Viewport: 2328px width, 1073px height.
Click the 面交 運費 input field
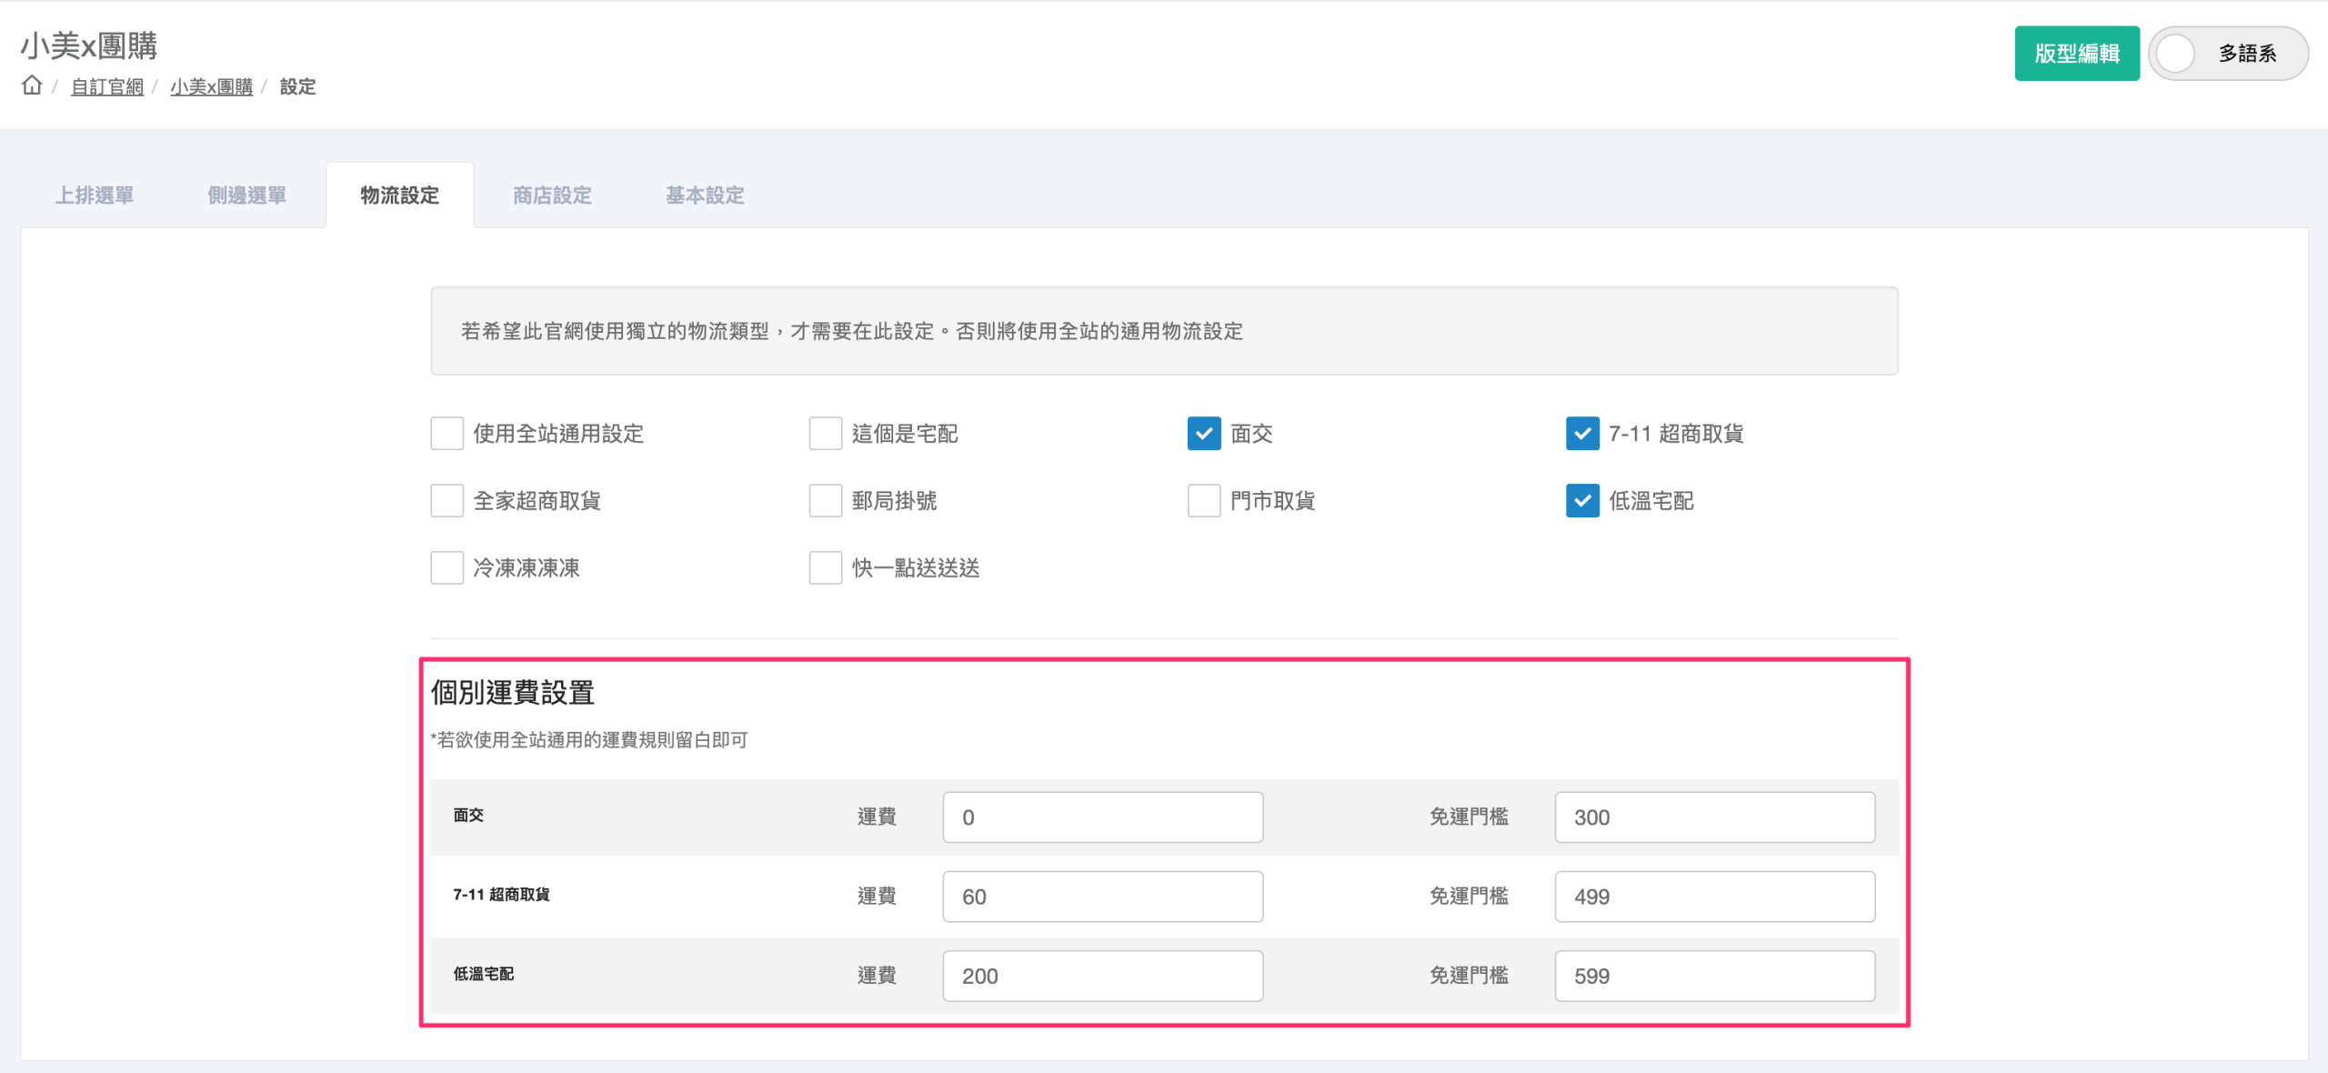click(1102, 817)
